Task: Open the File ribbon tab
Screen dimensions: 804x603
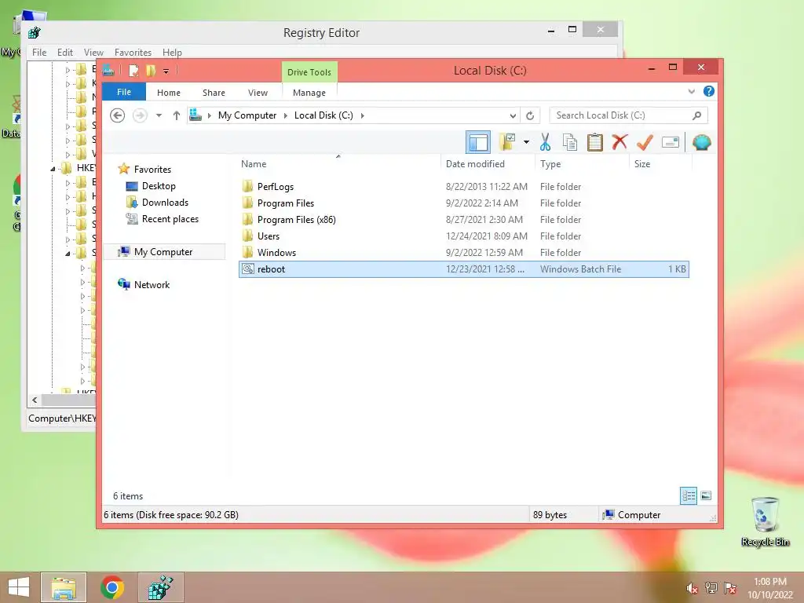Action: (123, 93)
